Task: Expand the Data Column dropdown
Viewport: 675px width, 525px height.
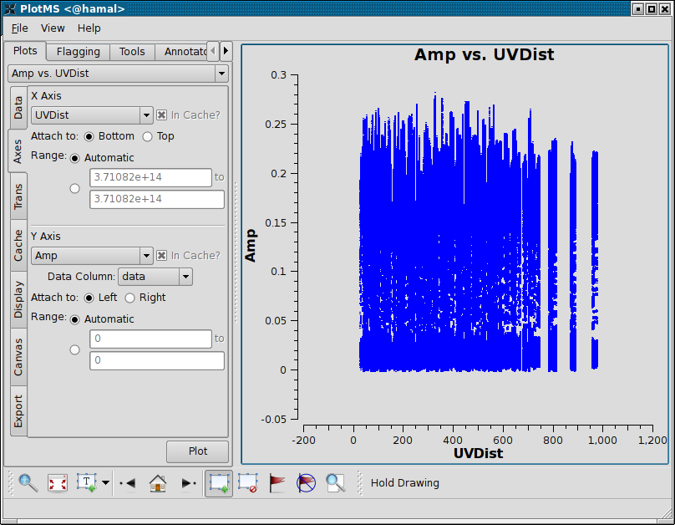Action: click(155, 277)
